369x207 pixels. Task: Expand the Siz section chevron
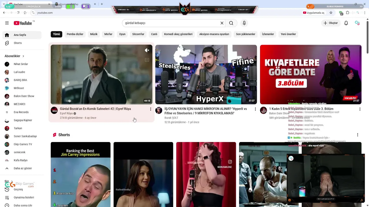coord(12,182)
